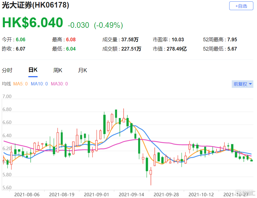Viewport: 257px width, 198px height.
Task: Click the day low value 6.04
Action: [71, 49]
